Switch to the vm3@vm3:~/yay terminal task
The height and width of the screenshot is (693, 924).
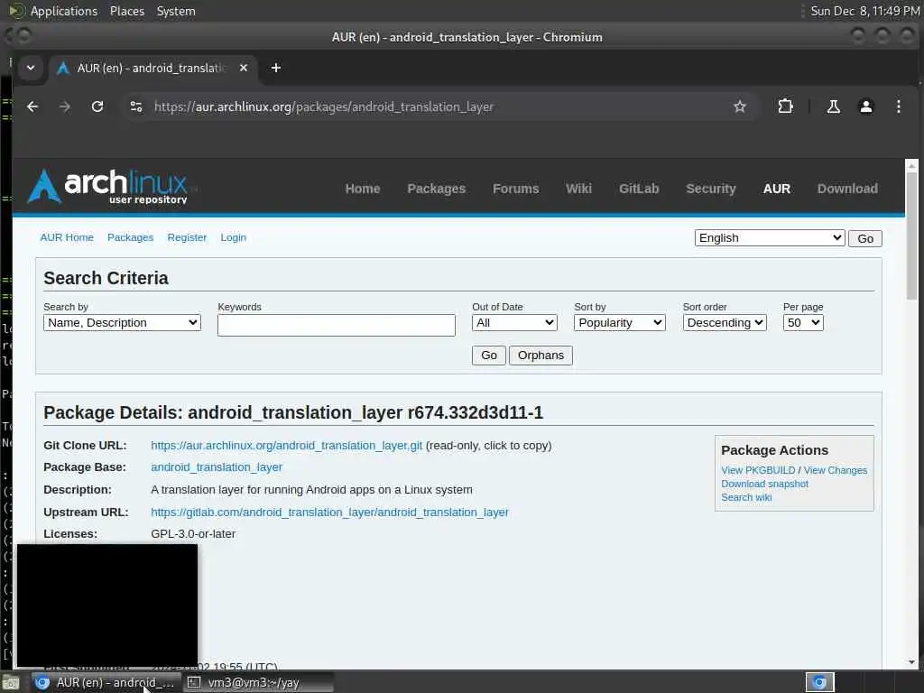[257, 682]
